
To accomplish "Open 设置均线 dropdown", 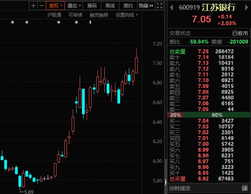I will pyautogui.click(x=126, y=15).
